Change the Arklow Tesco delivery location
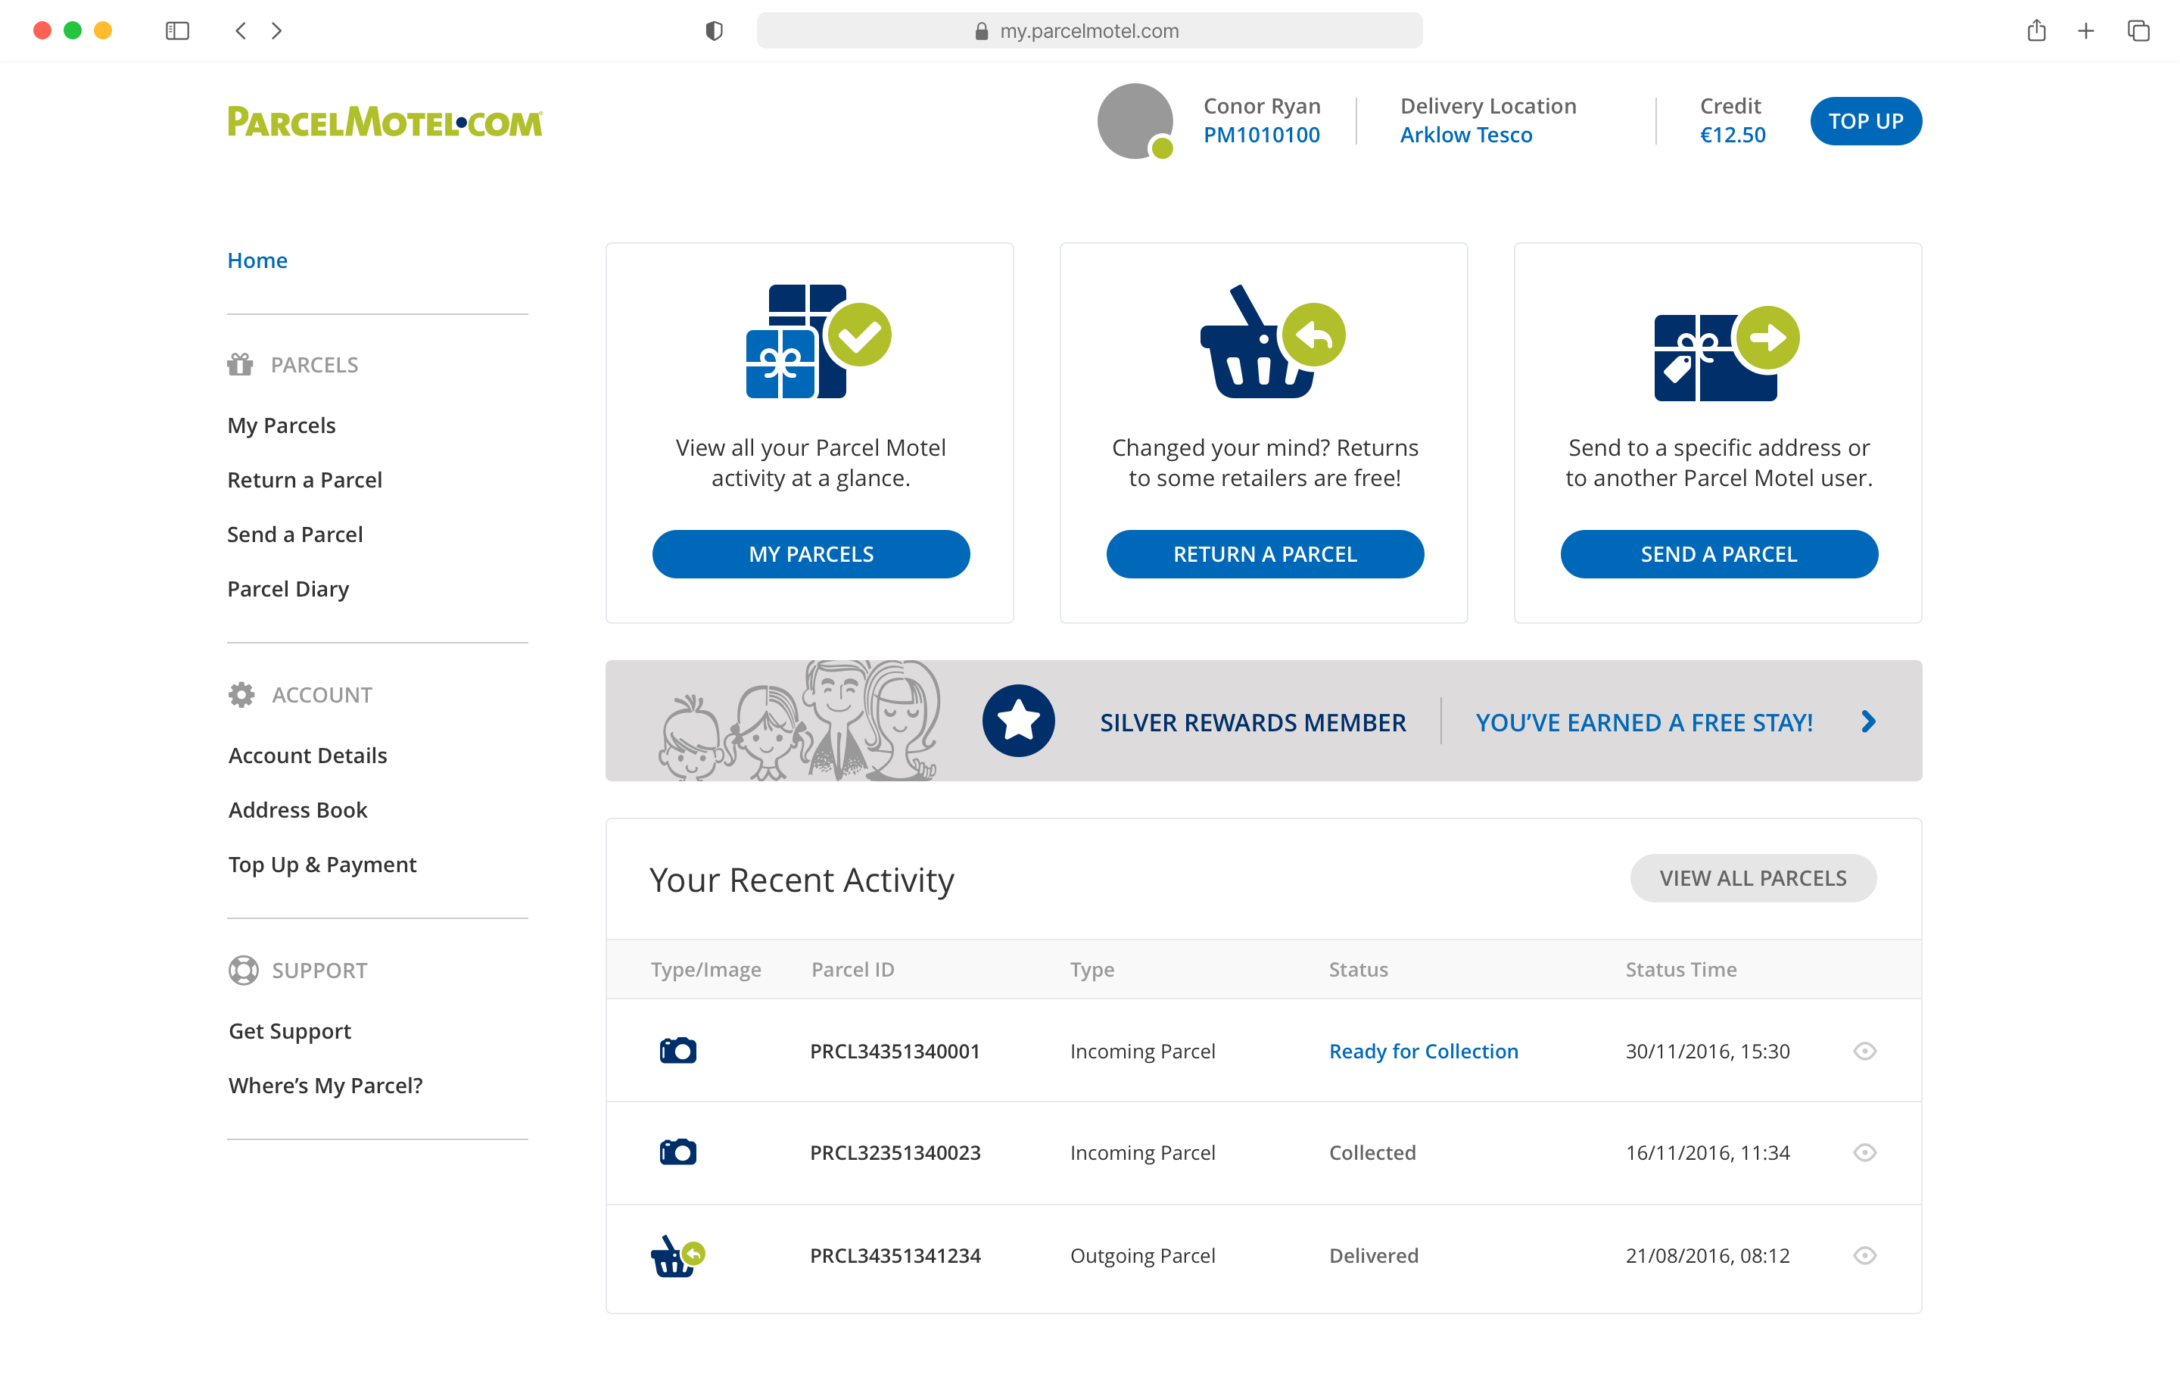The image size is (2180, 1393). [1467, 135]
